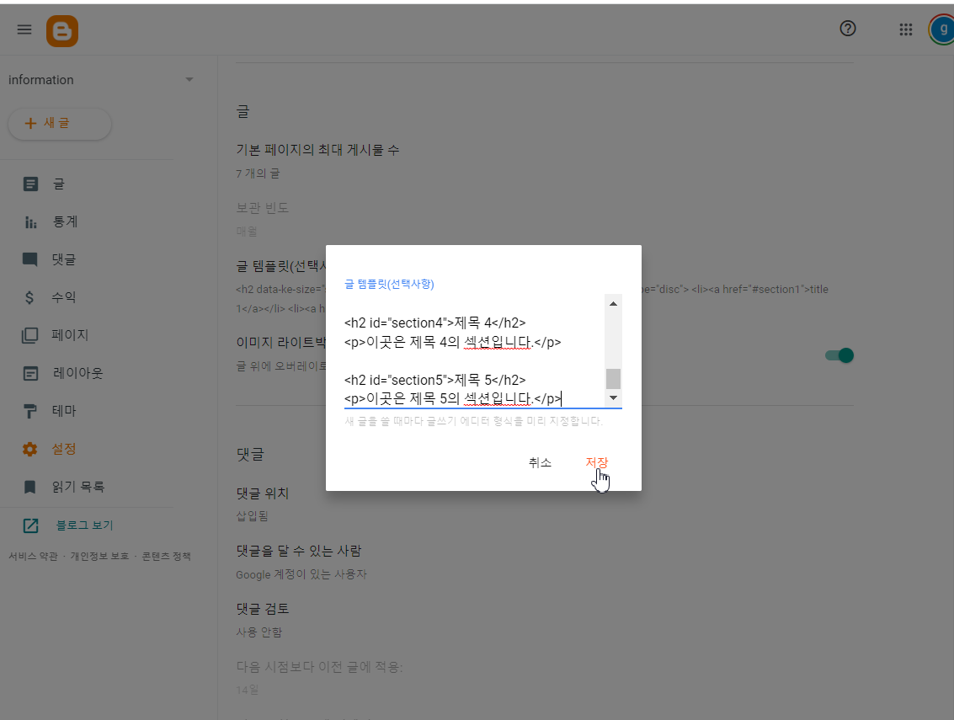Viewport: 954px width, 720px height.
Task: Select the 테마 menu entry
Action: pyautogui.click(x=29, y=410)
